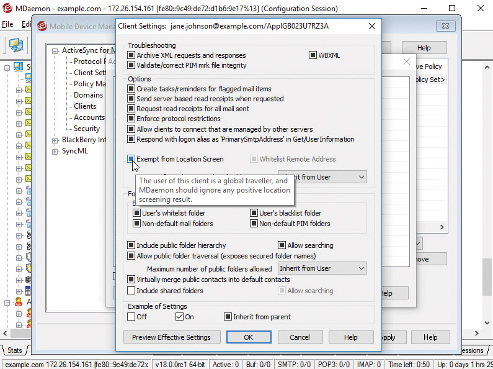Click the Stats tab
493x369 pixels.
[x=14, y=350]
